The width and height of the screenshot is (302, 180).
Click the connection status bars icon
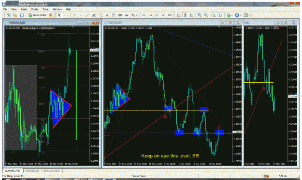pos(266,176)
